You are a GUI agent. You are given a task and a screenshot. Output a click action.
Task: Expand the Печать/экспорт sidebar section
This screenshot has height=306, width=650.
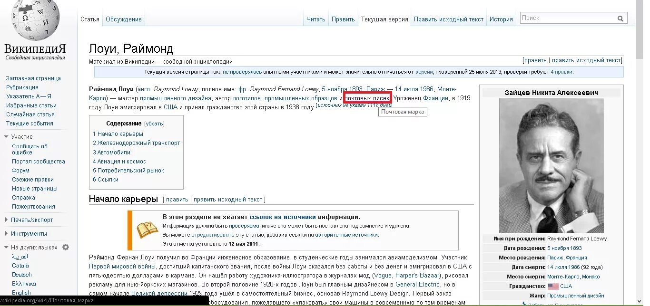[7, 220]
